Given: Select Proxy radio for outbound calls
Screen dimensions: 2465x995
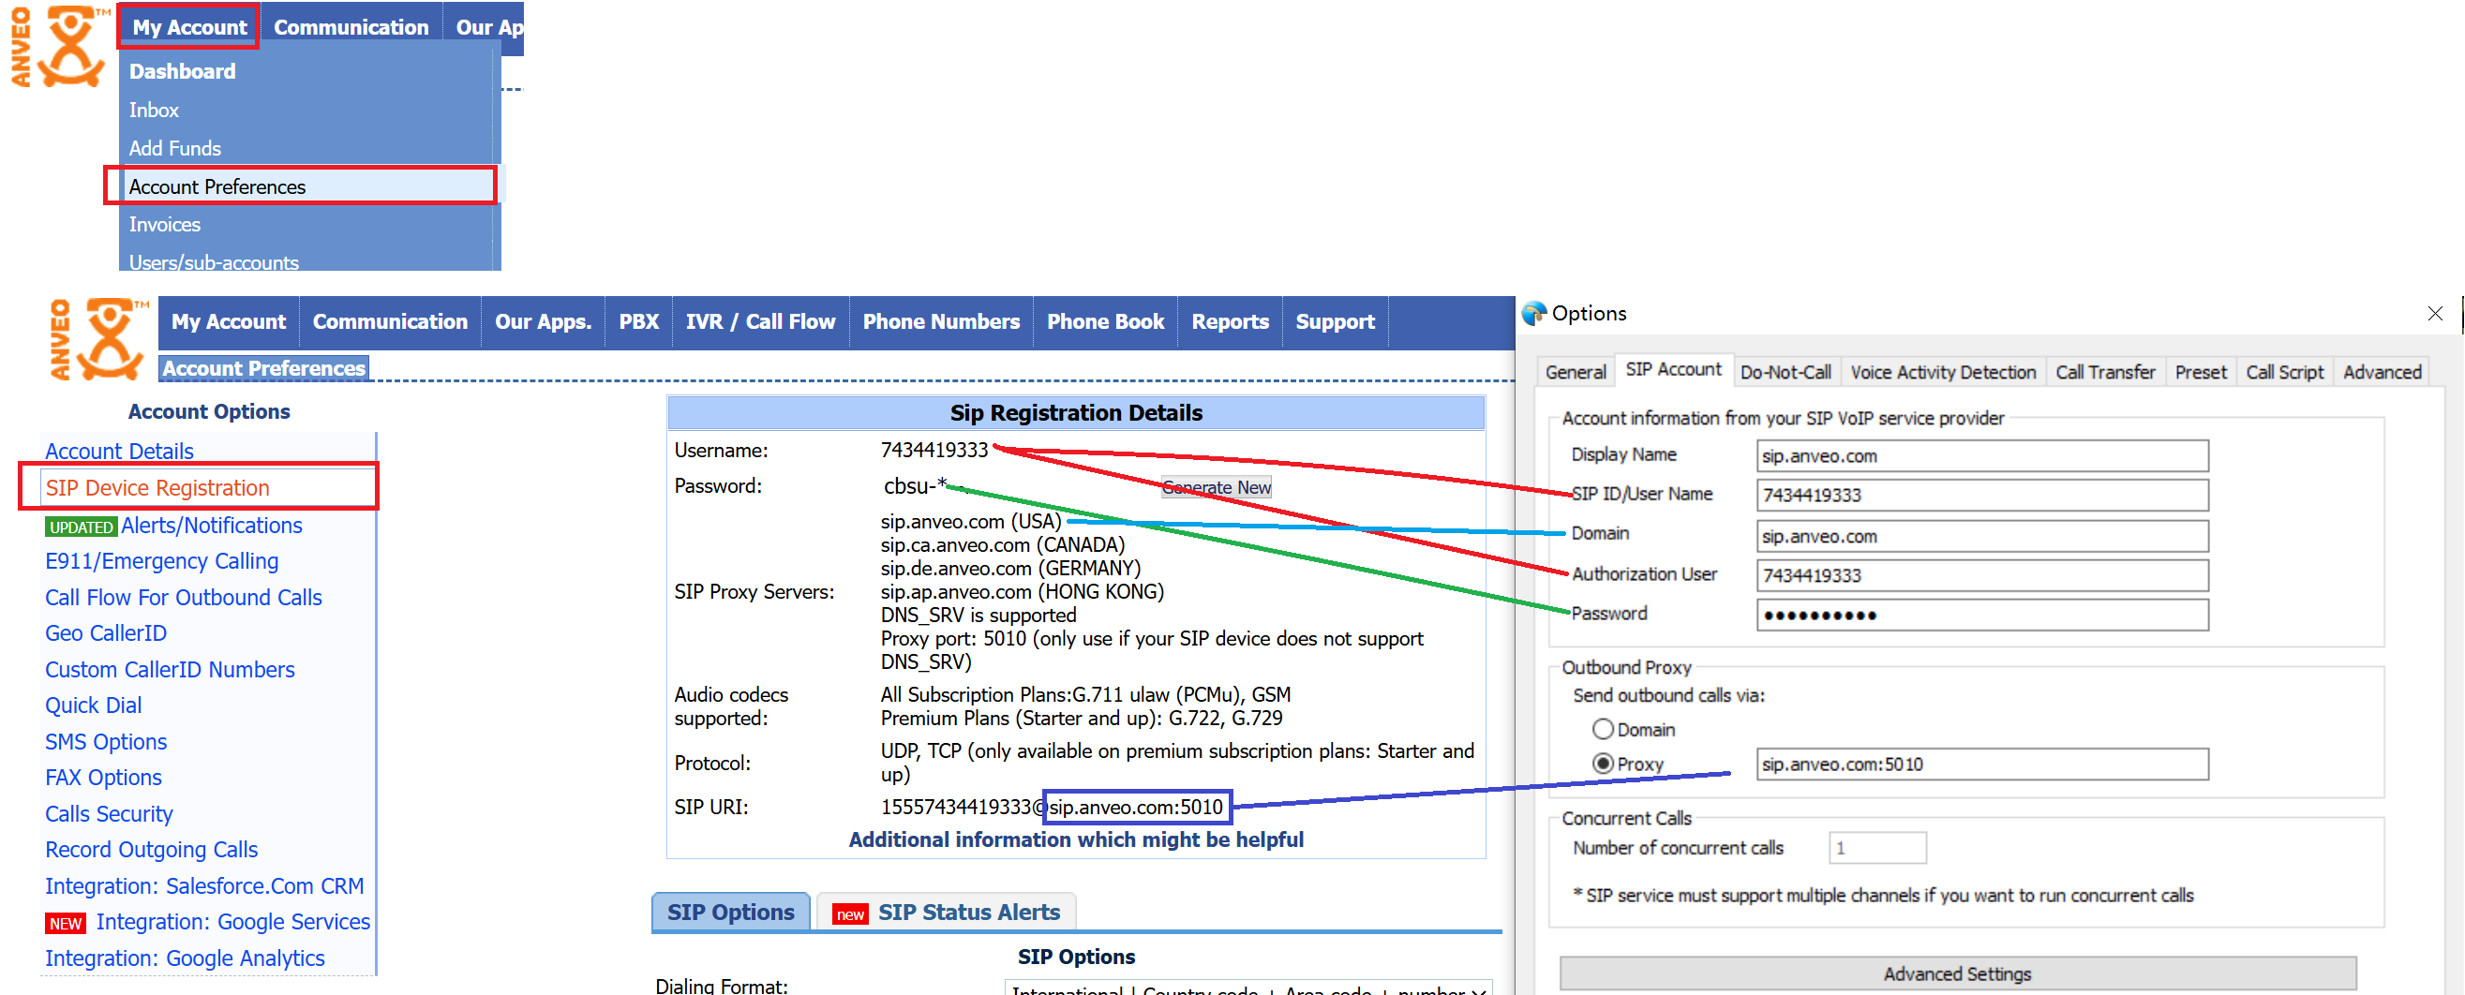Looking at the screenshot, I should (1603, 764).
